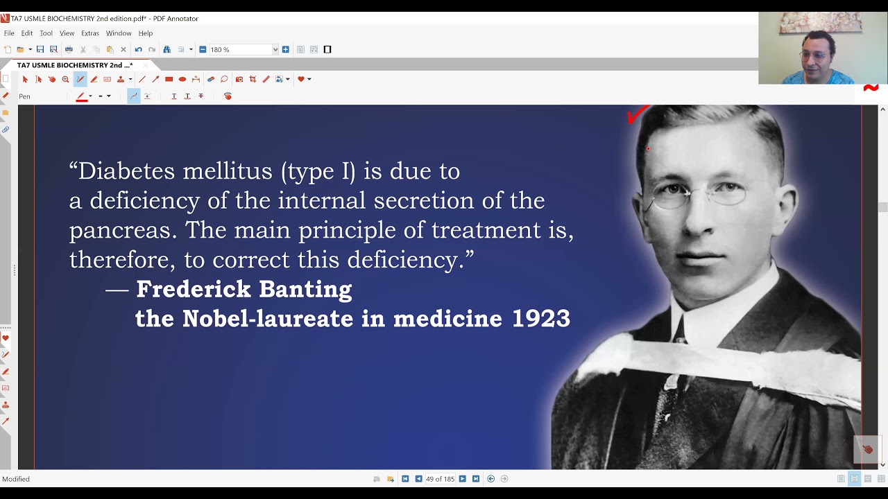Redo the last undone action

point(152,49)
